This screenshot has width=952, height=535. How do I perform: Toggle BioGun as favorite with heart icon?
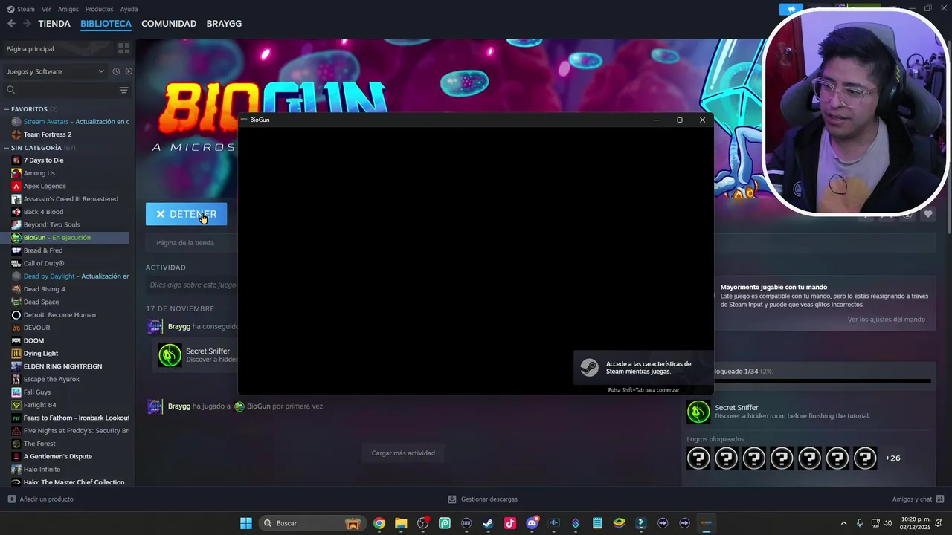click(928, 214)
